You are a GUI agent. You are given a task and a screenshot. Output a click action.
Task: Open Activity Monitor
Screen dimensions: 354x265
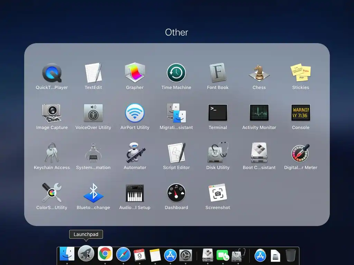click(259, 112)
